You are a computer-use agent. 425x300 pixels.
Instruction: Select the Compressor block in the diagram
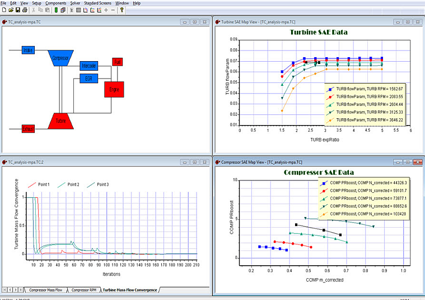pyautogui.click(x=60, y=58)
